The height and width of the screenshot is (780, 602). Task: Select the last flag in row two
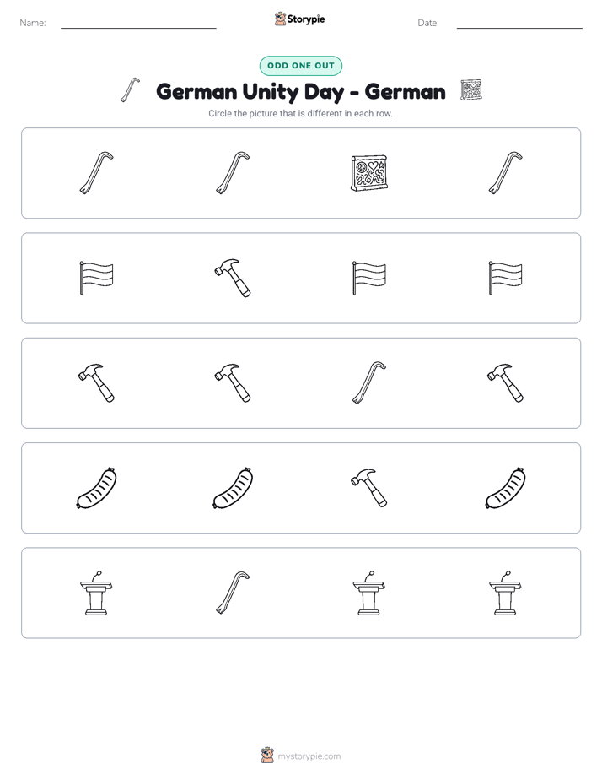point(505,278)
